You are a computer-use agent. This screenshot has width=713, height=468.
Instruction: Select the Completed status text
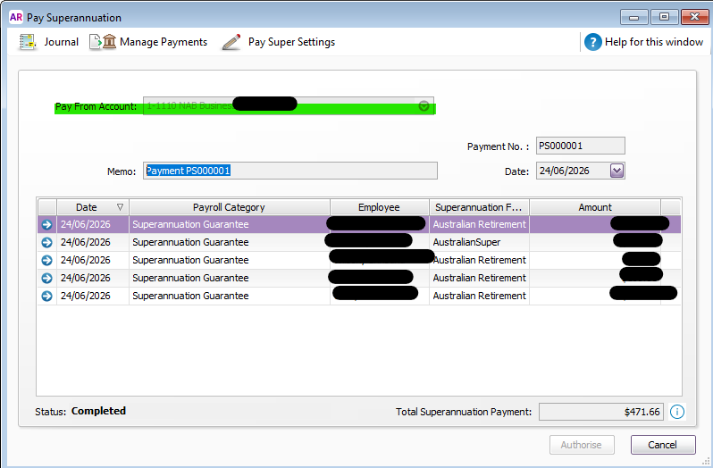98,411
